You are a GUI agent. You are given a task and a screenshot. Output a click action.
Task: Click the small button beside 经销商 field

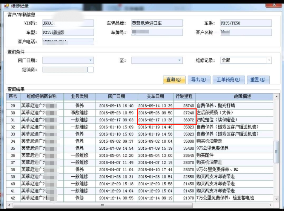click(90, 70)
